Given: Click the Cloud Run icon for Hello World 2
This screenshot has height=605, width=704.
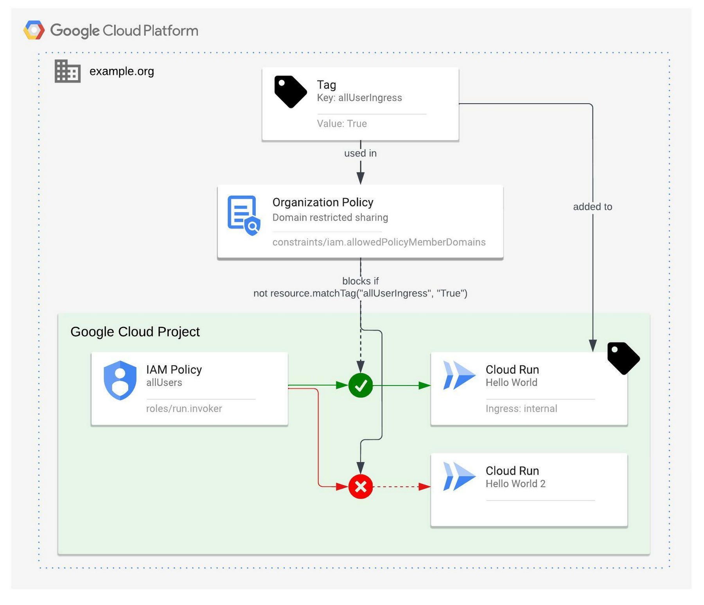Looking at the screenshot, I should [459, 477].
